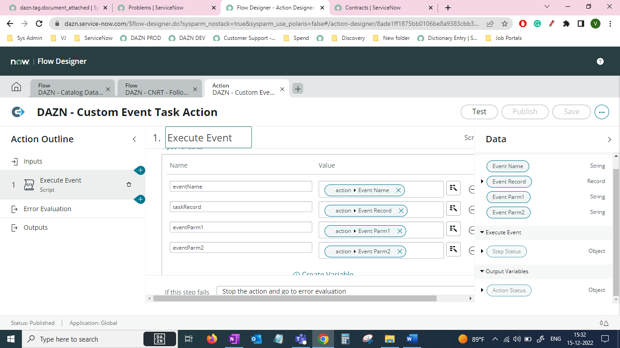Open data pill picker for eventParm2
Image resolution: width=620 pixels, height=348 pixels.
click(453, 249)
